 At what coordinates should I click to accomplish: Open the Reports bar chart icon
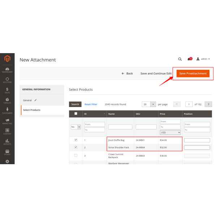click(7, 142)
